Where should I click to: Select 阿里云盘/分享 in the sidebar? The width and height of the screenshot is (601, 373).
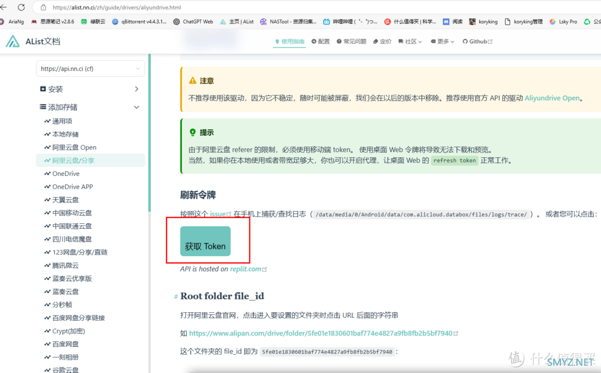[91, 160]
